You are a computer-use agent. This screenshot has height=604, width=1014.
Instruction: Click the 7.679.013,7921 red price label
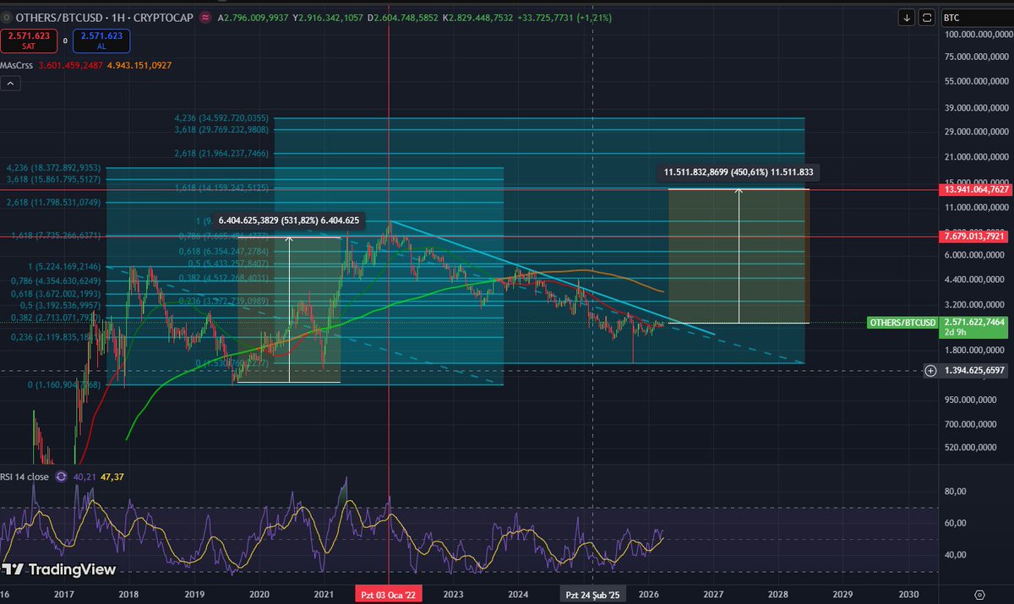(x=975, y=237)
